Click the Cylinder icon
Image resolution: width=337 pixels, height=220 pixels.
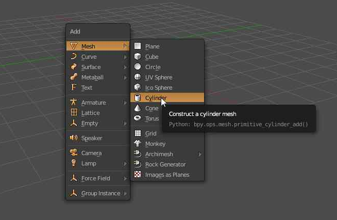tap(138, 98)
